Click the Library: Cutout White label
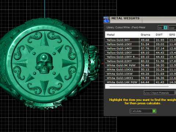Image resolution: width=176 pixels, height=132 pixels. point(126,27)
